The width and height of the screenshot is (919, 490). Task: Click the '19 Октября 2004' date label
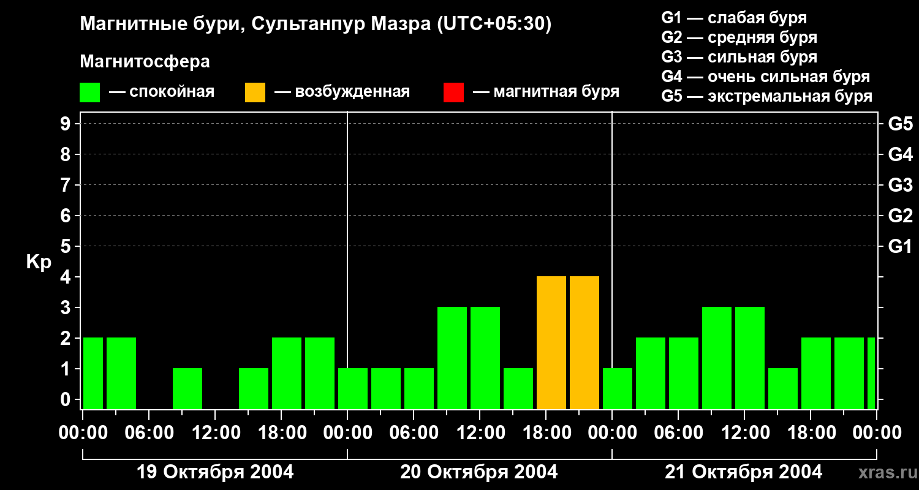pyautogui.click(x=214, y=472)
